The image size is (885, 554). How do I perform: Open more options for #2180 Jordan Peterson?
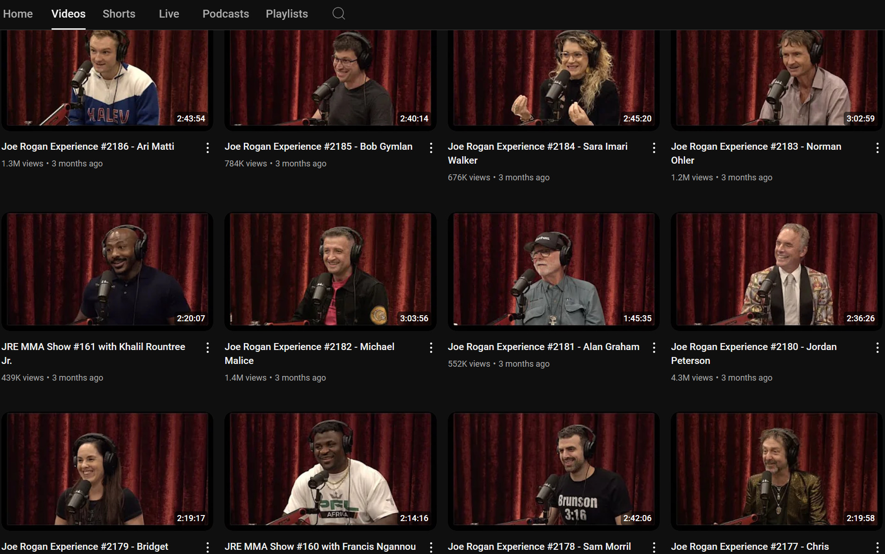coord(877,348)
